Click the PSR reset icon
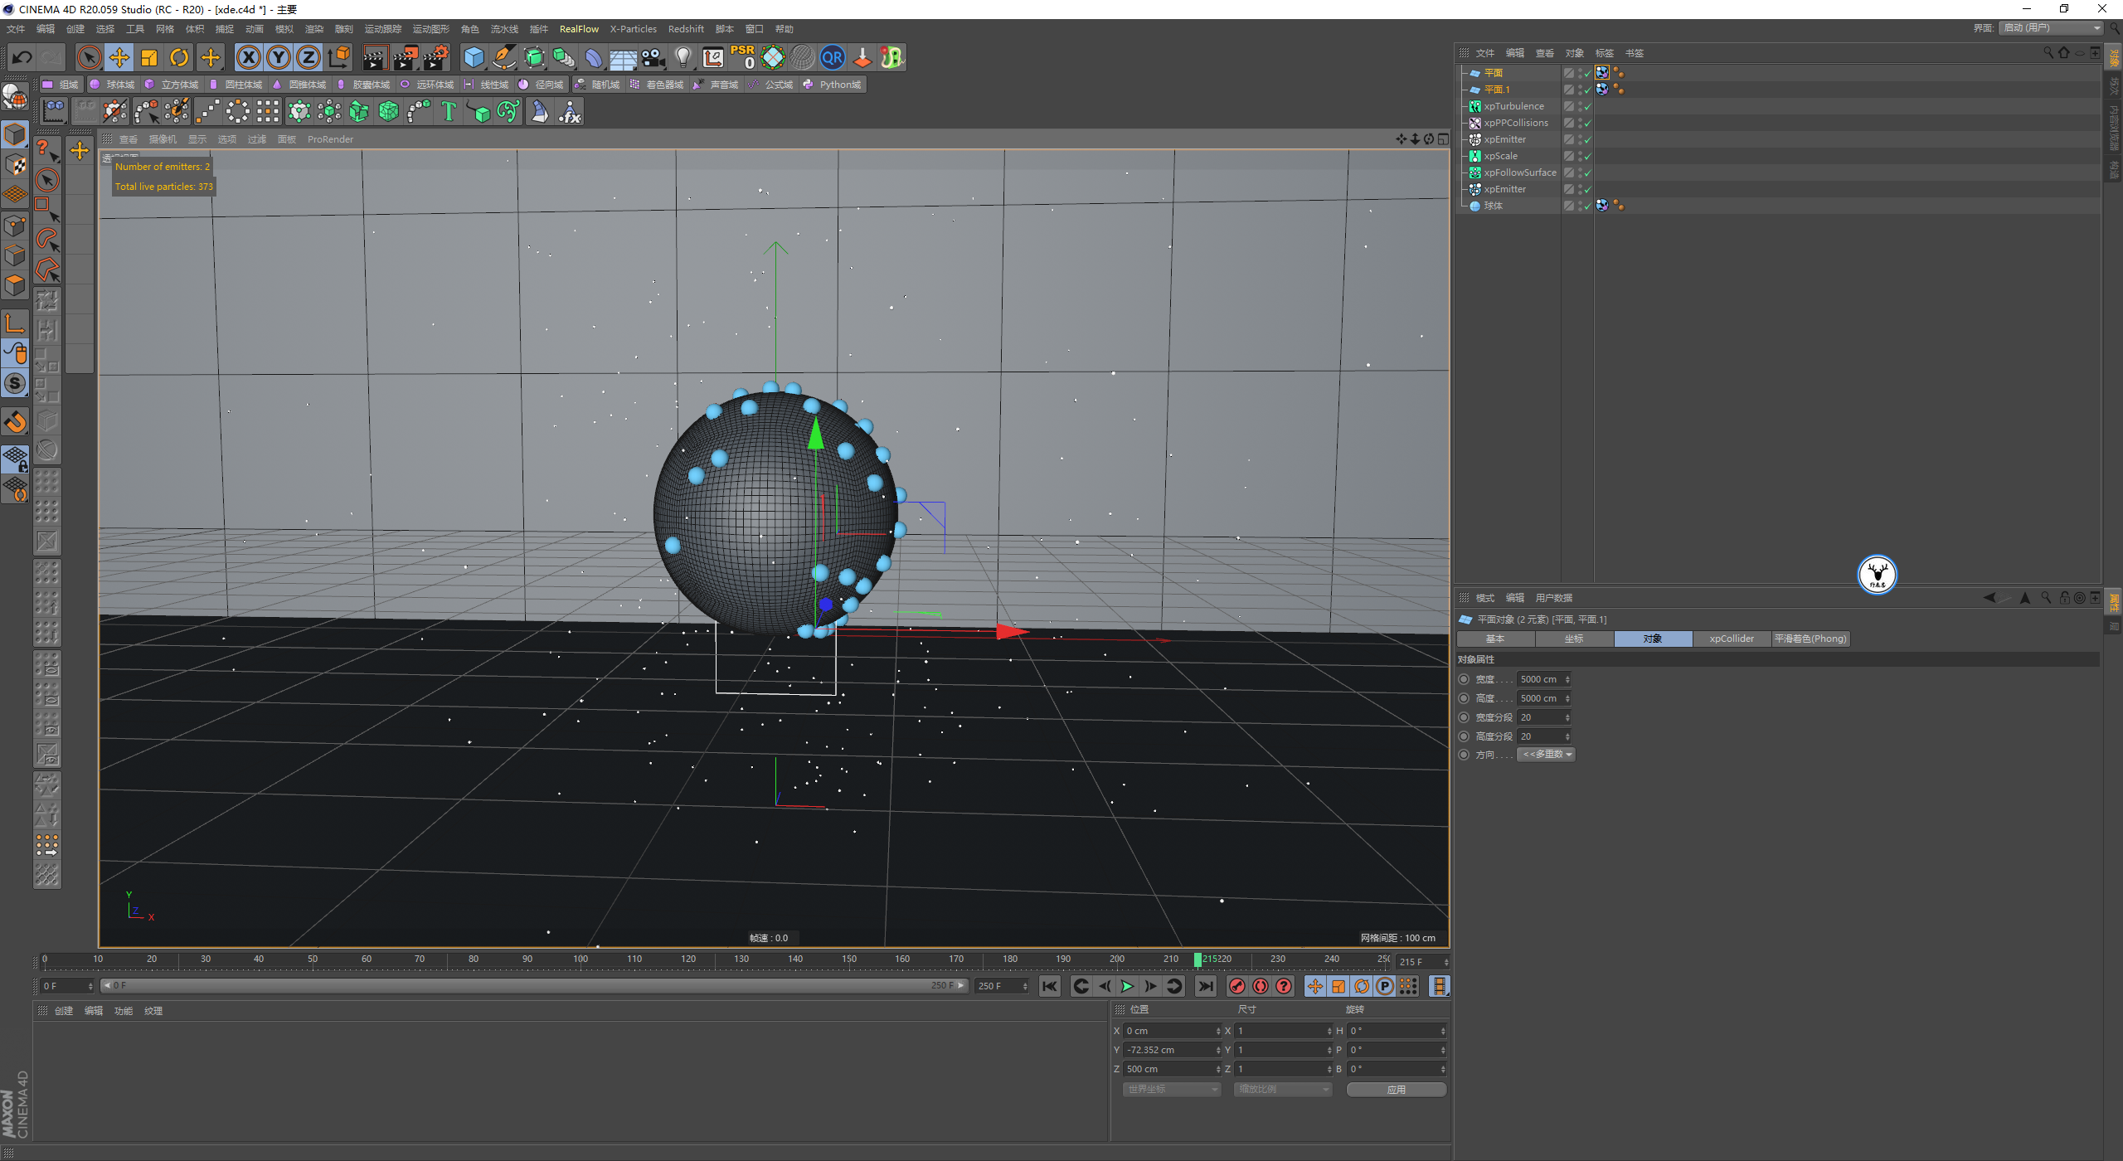Image resolution: width=2123 pixels, height=1161 pixels. point(742,57)
